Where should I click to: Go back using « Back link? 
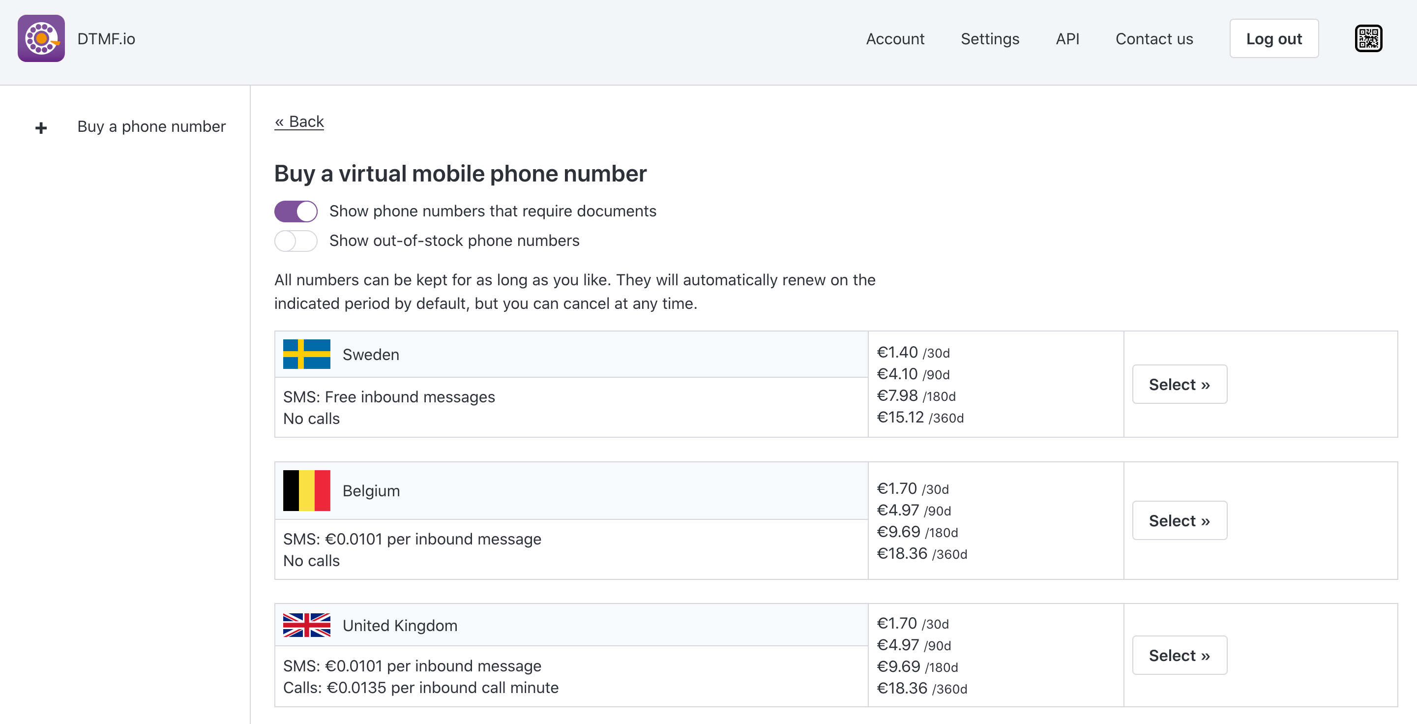coord(299,121)
